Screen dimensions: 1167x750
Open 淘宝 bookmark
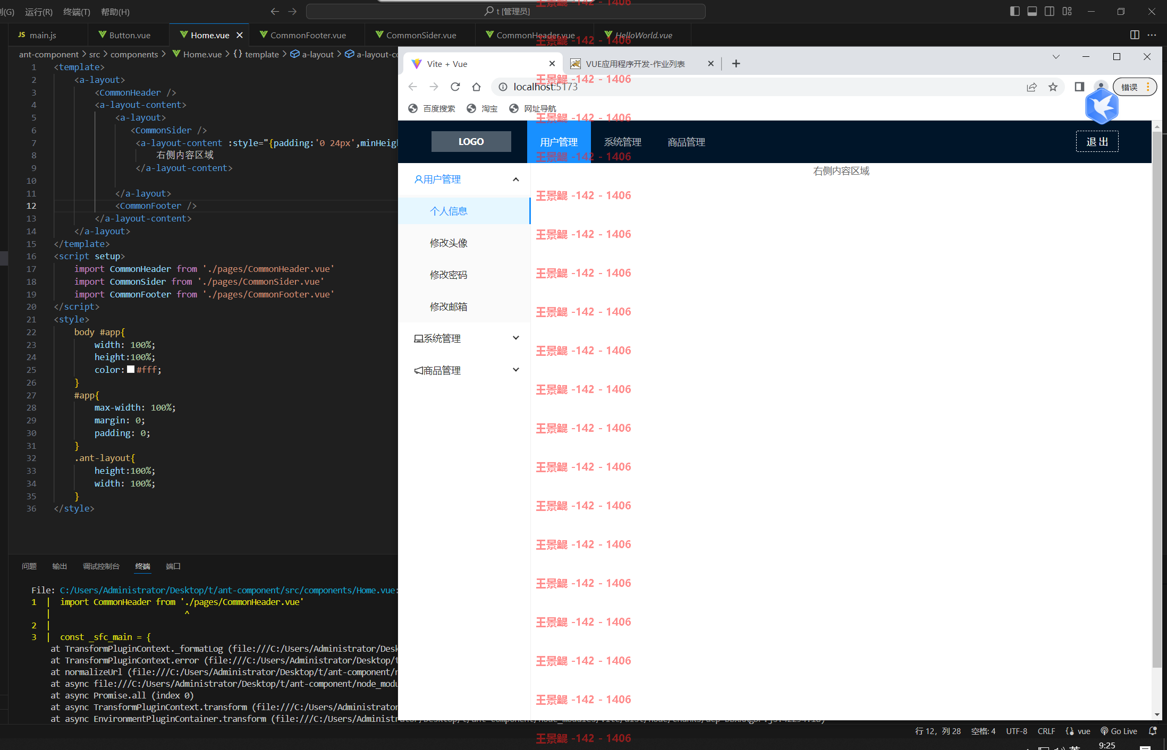[x=482, y=108]
